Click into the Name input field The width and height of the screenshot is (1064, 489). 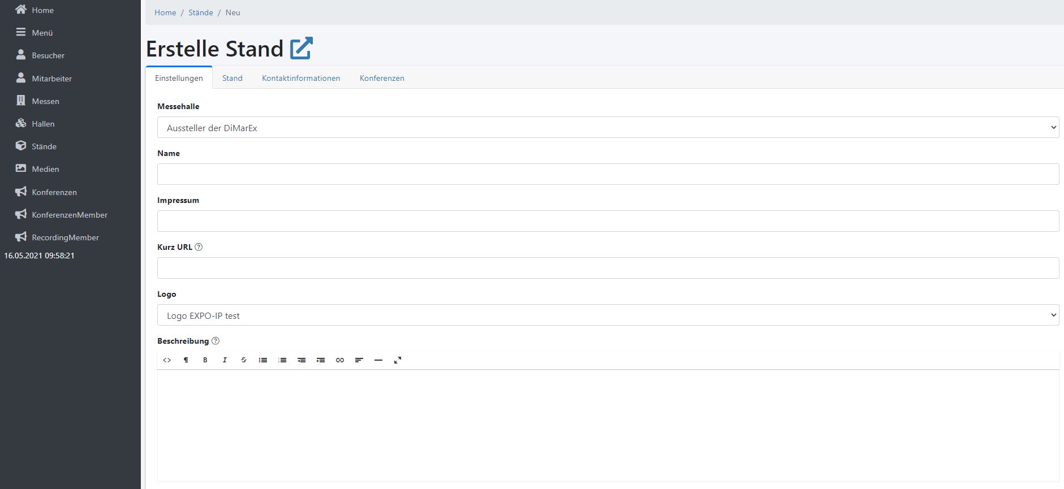click(608, 174)
